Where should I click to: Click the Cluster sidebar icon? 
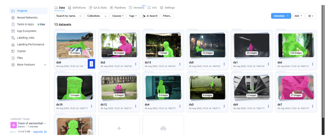(13, 51)
